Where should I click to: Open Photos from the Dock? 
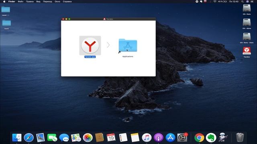88,138
